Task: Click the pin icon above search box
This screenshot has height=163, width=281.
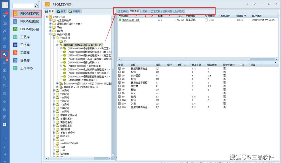Action: click(38, 2)
